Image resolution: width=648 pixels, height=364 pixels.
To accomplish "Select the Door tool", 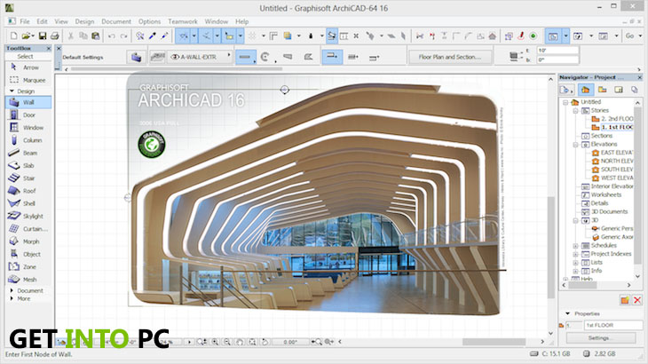I will pos(28,115).
